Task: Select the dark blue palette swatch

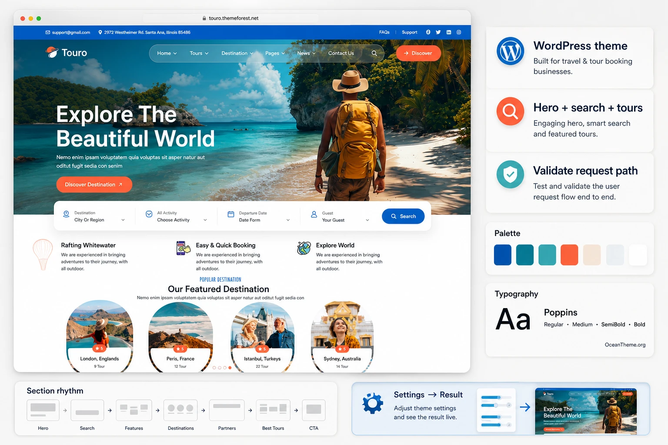Action: 503,255
